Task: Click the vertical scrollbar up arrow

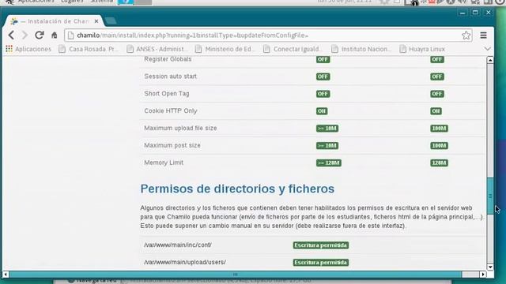Action: 490,60
